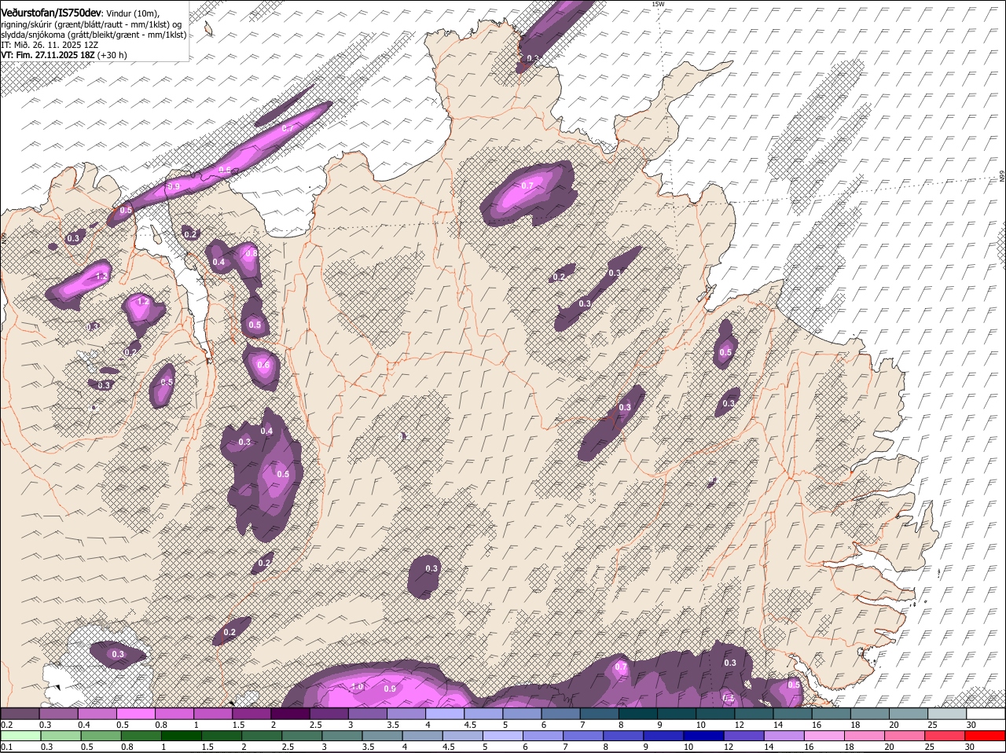Click the 'rigning/skúrir (grænt/blátt/rautt' caption line
Viewport: 1006px width, 753px height.
click(x=91, y=24)
